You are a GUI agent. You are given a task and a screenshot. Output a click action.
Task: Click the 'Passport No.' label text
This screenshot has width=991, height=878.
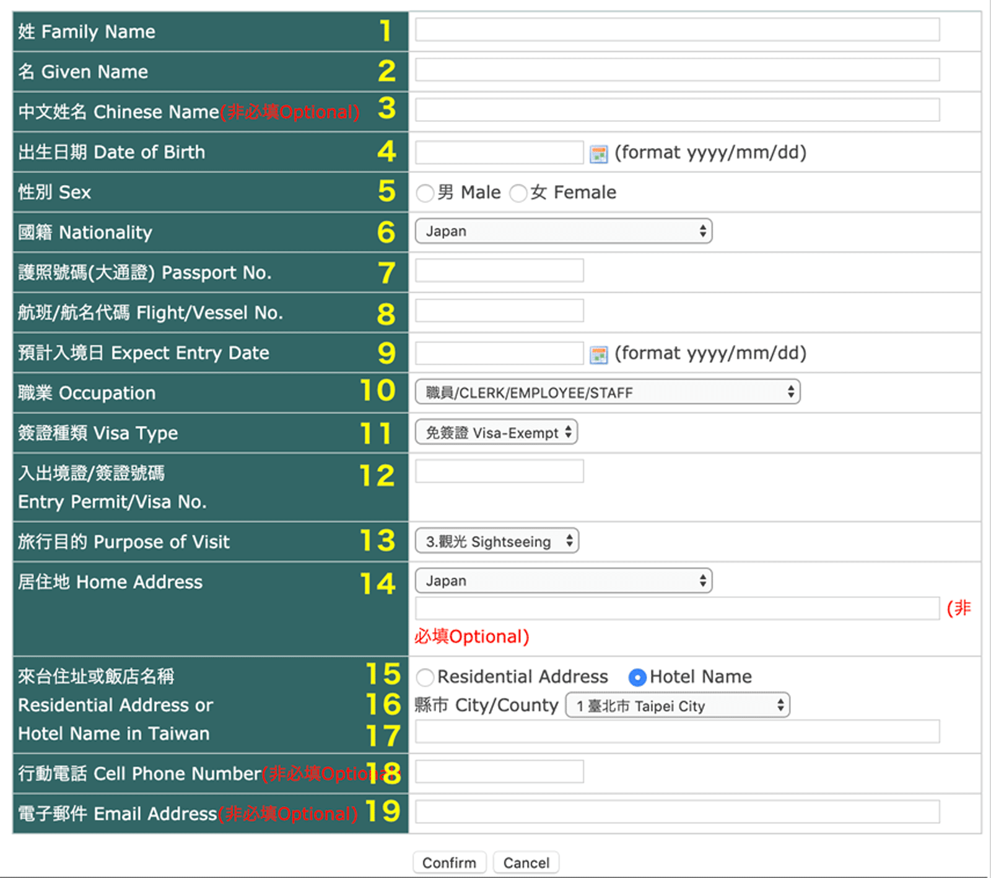point(217,273)
